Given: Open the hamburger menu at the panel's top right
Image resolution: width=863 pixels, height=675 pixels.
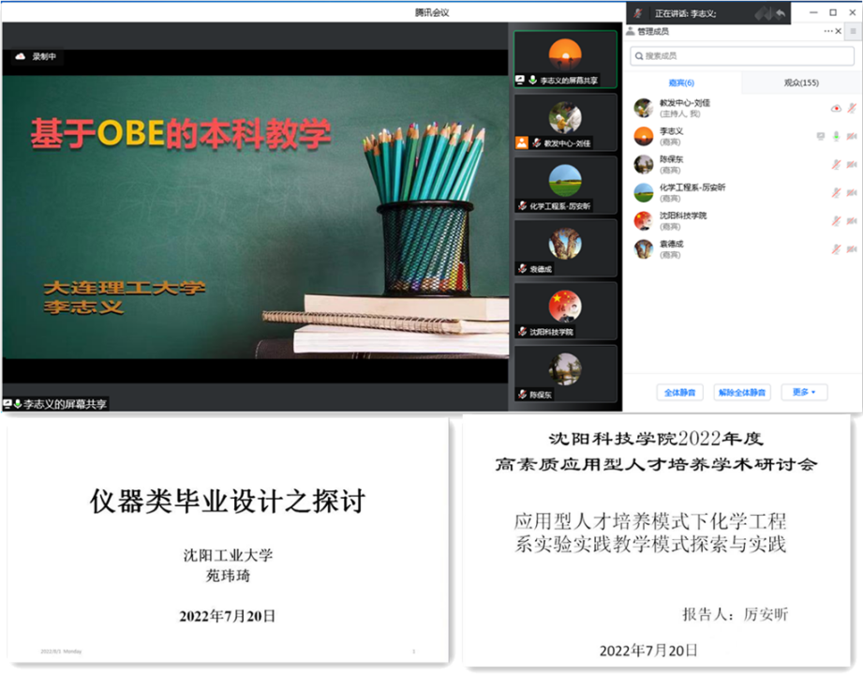Looking at the screenshot, I should 853,31.
